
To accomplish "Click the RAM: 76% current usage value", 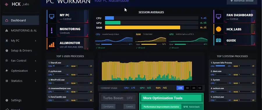I will [x=161, y=88].
